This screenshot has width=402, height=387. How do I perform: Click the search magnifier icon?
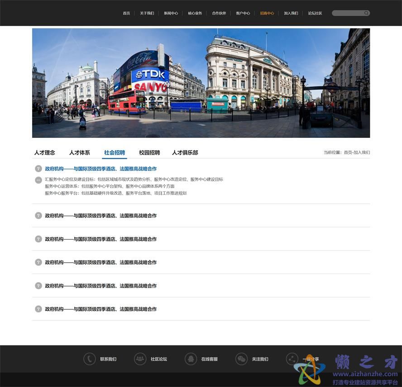click(366, 13)
